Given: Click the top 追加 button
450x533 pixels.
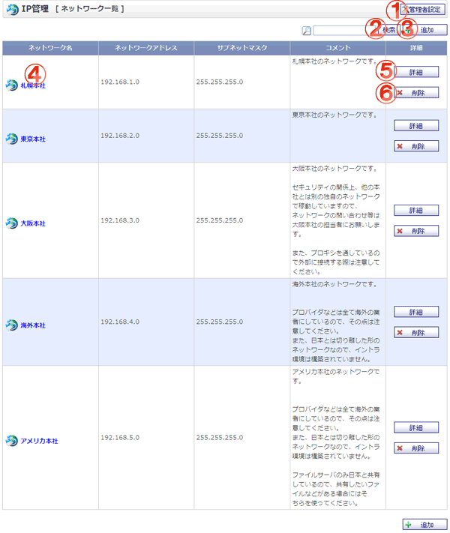Looking at the screenshot, I should click(424, 30).
